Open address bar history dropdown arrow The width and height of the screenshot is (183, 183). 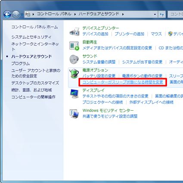click(x=155, y=14)
